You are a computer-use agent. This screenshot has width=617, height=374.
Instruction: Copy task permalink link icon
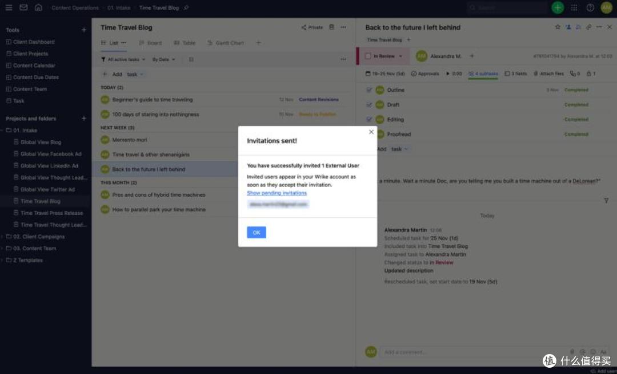[588, 27]
